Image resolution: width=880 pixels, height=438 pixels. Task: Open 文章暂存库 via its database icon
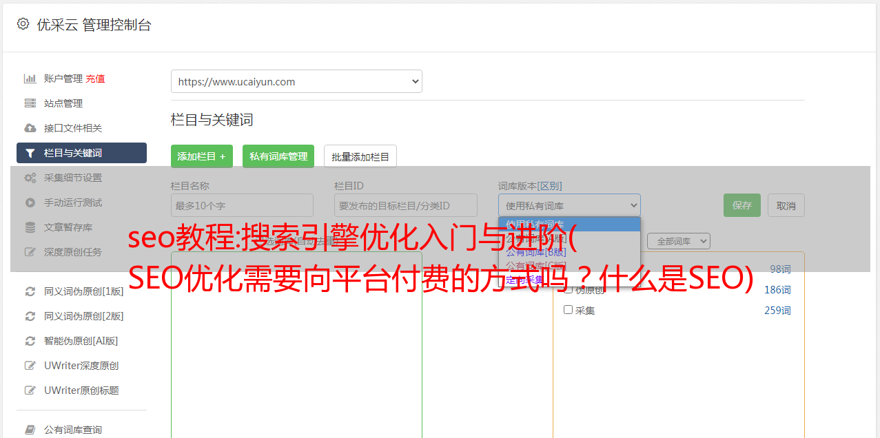pos(30,227)
